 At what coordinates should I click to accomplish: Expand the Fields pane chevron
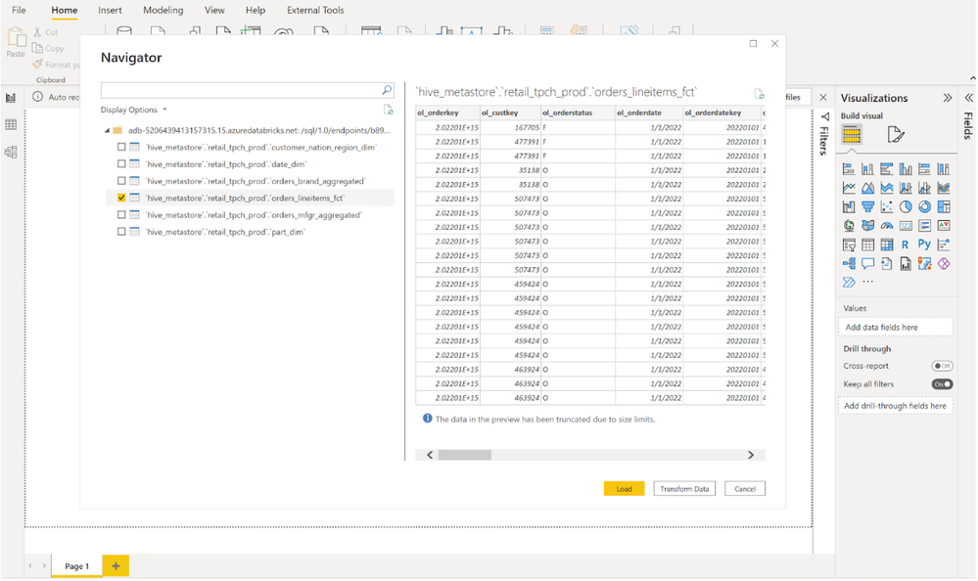(968, 98)
